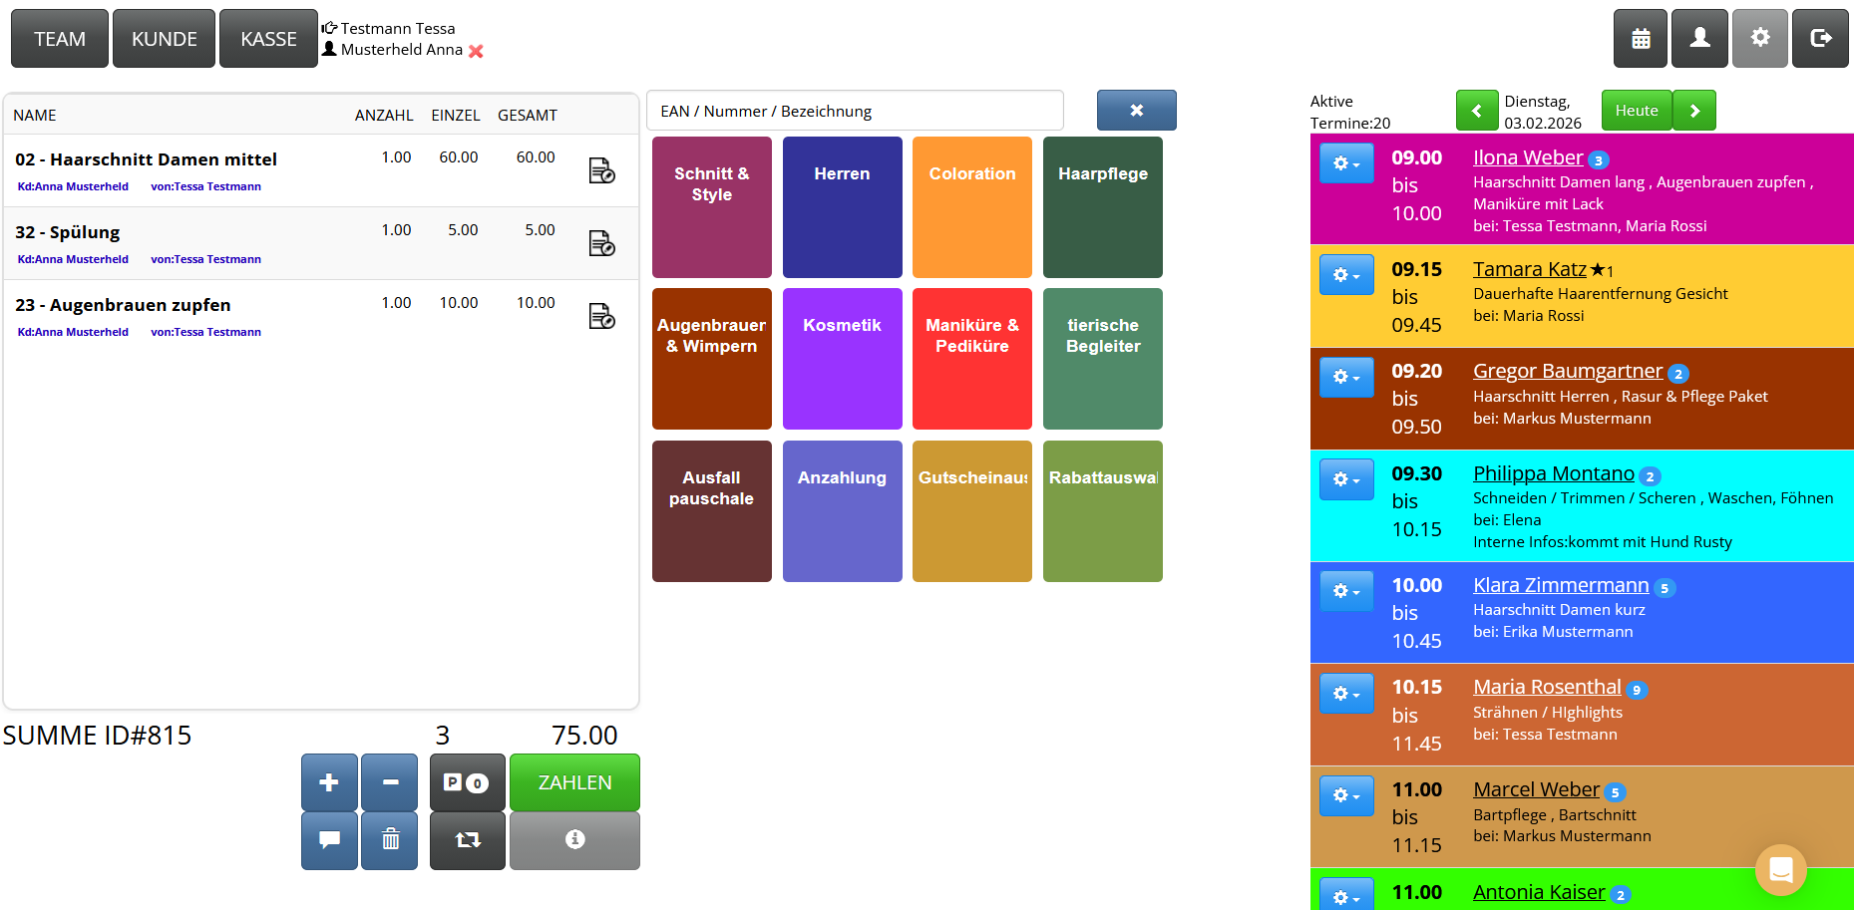Click the user profile icon
This screenshot has width=1854, height=910.
point(1699,39)
